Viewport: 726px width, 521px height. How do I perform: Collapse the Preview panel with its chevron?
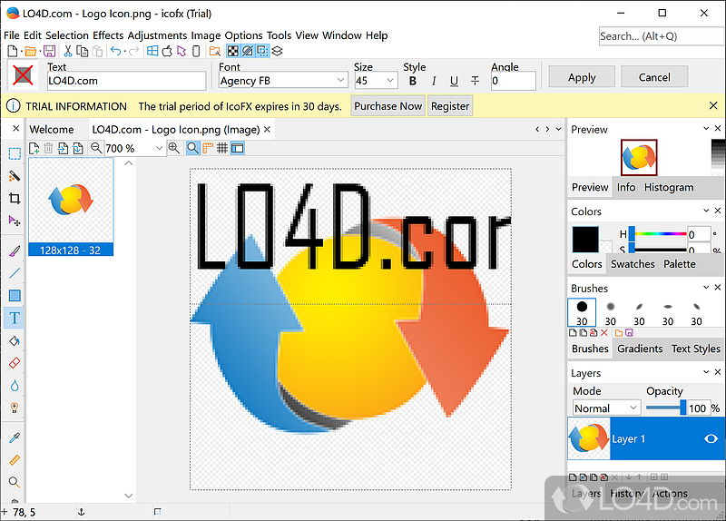click(x=706, y=128)
